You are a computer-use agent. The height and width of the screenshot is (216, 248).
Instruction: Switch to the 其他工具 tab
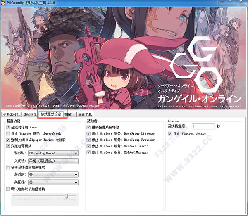pos(85,115)
